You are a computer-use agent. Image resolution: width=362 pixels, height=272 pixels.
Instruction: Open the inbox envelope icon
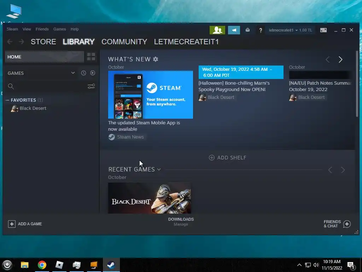pos(247,30)
